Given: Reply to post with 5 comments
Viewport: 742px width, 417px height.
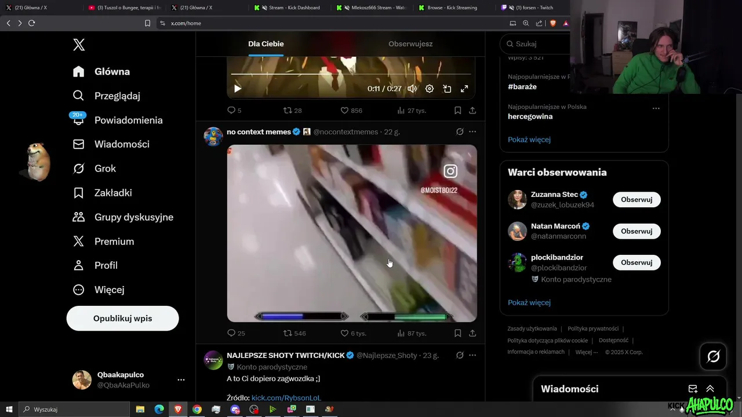Looking at the screenshot, I should pyautogui.click(x=234, y=110).
